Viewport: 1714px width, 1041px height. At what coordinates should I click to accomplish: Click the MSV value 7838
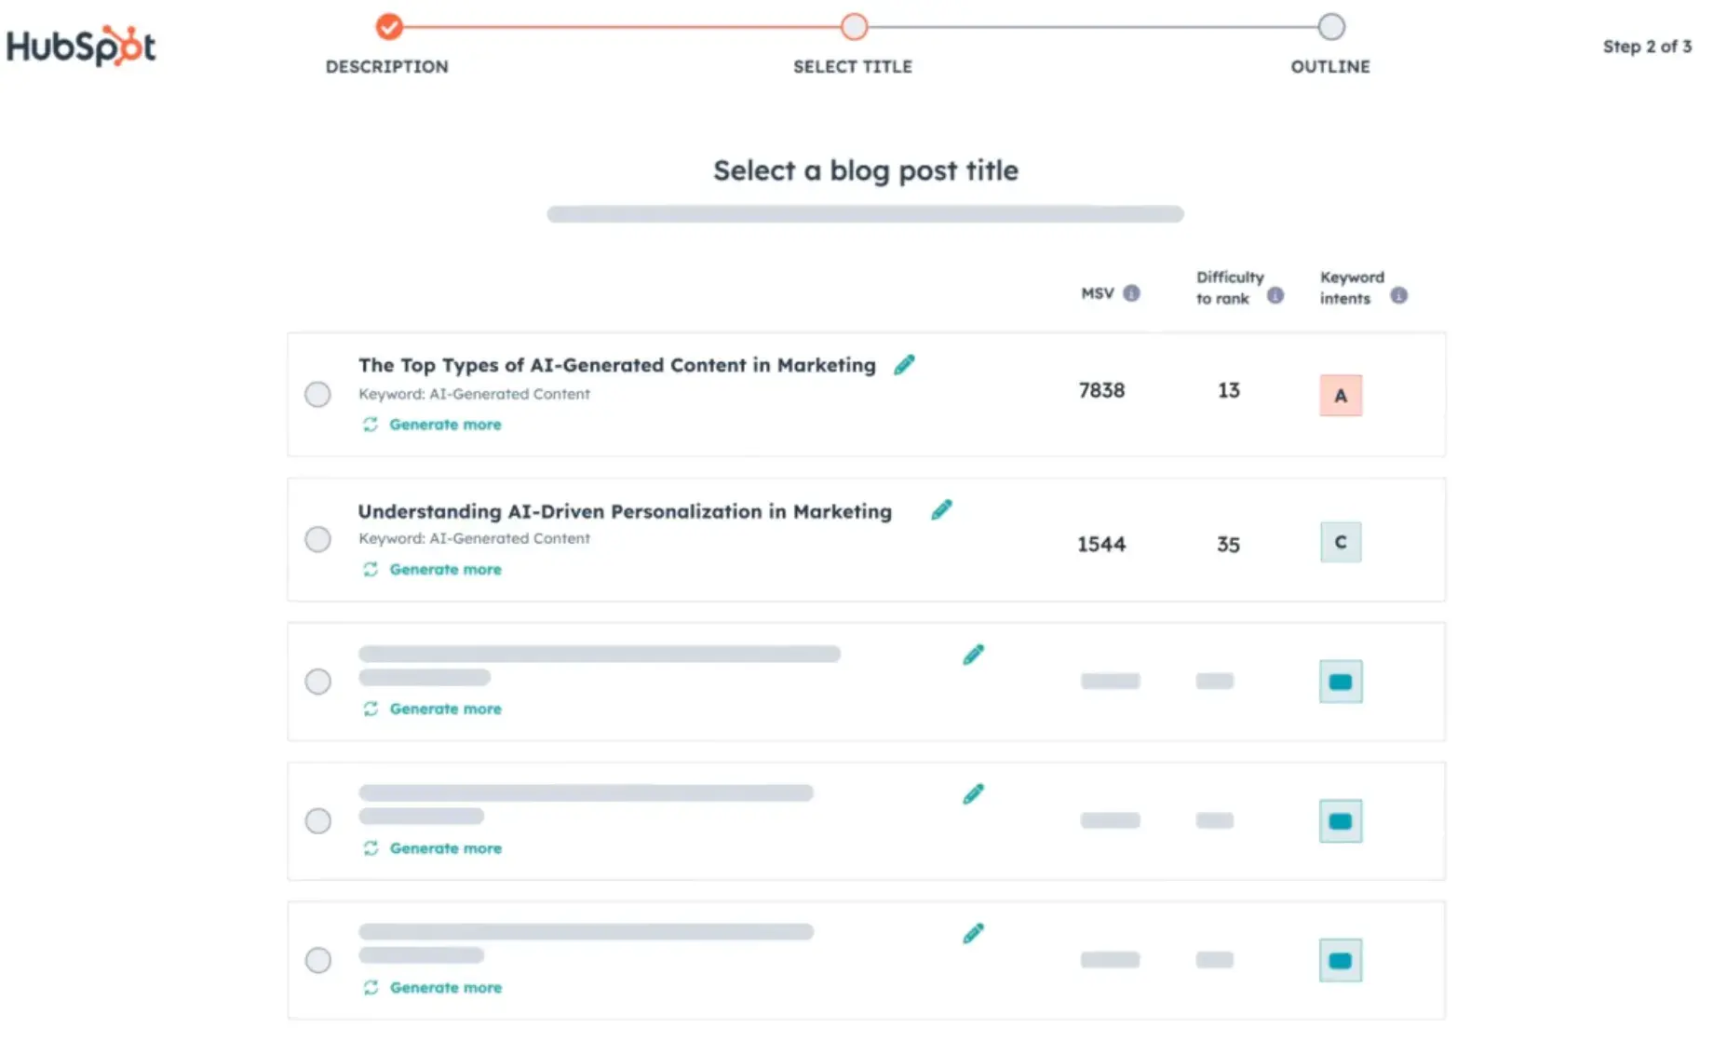pyautogui.click(x=1101, y=390)
